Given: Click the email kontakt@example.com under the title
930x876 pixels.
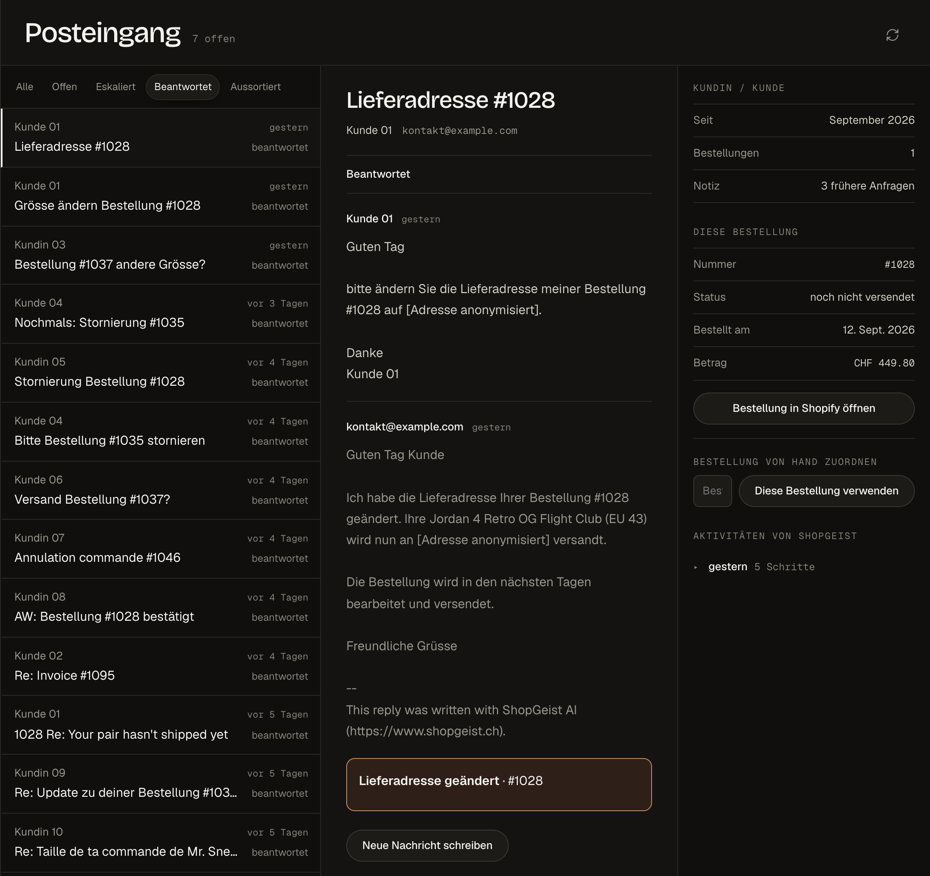Looking at the screenshot, I should (x=460, y=131).
